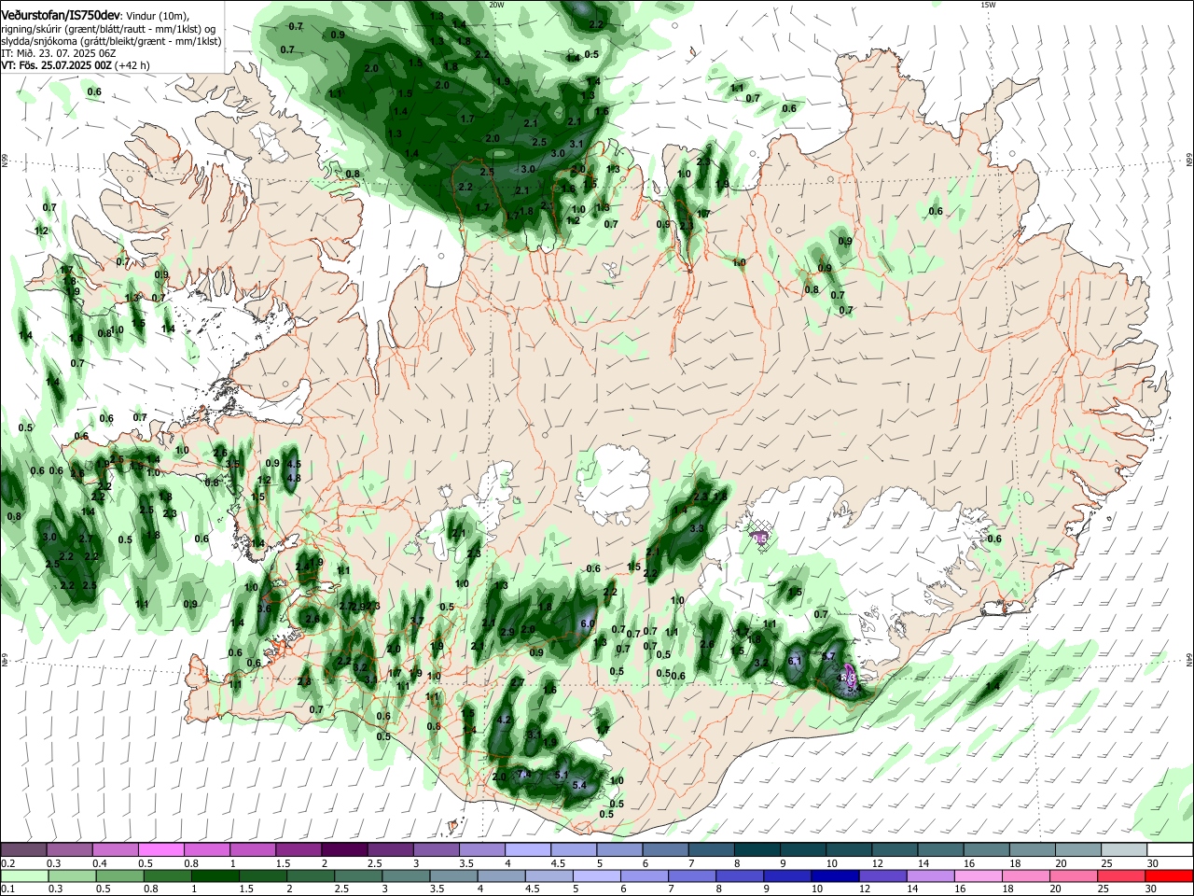Select the red rain swatch between 25 and 30
Screen dimensions: 1194x896
[x=1123, y=875]
